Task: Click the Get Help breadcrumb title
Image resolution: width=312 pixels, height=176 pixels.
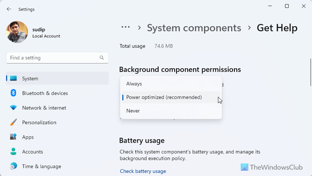Action: (x=277, y=28)
